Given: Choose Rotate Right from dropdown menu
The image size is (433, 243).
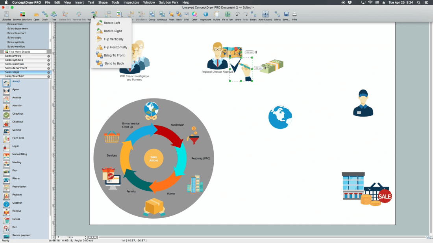Looking at the screenshot, I should pos(111,31).
